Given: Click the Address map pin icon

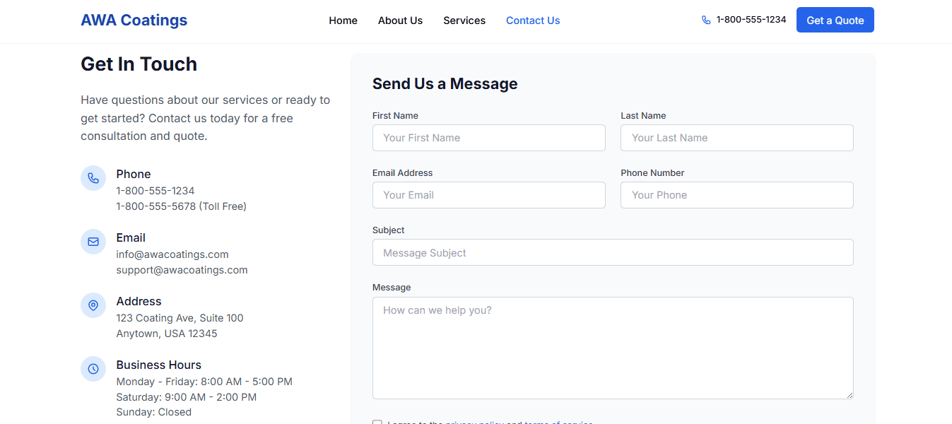Looking at the screenshot, I should [x=93, y=305].
